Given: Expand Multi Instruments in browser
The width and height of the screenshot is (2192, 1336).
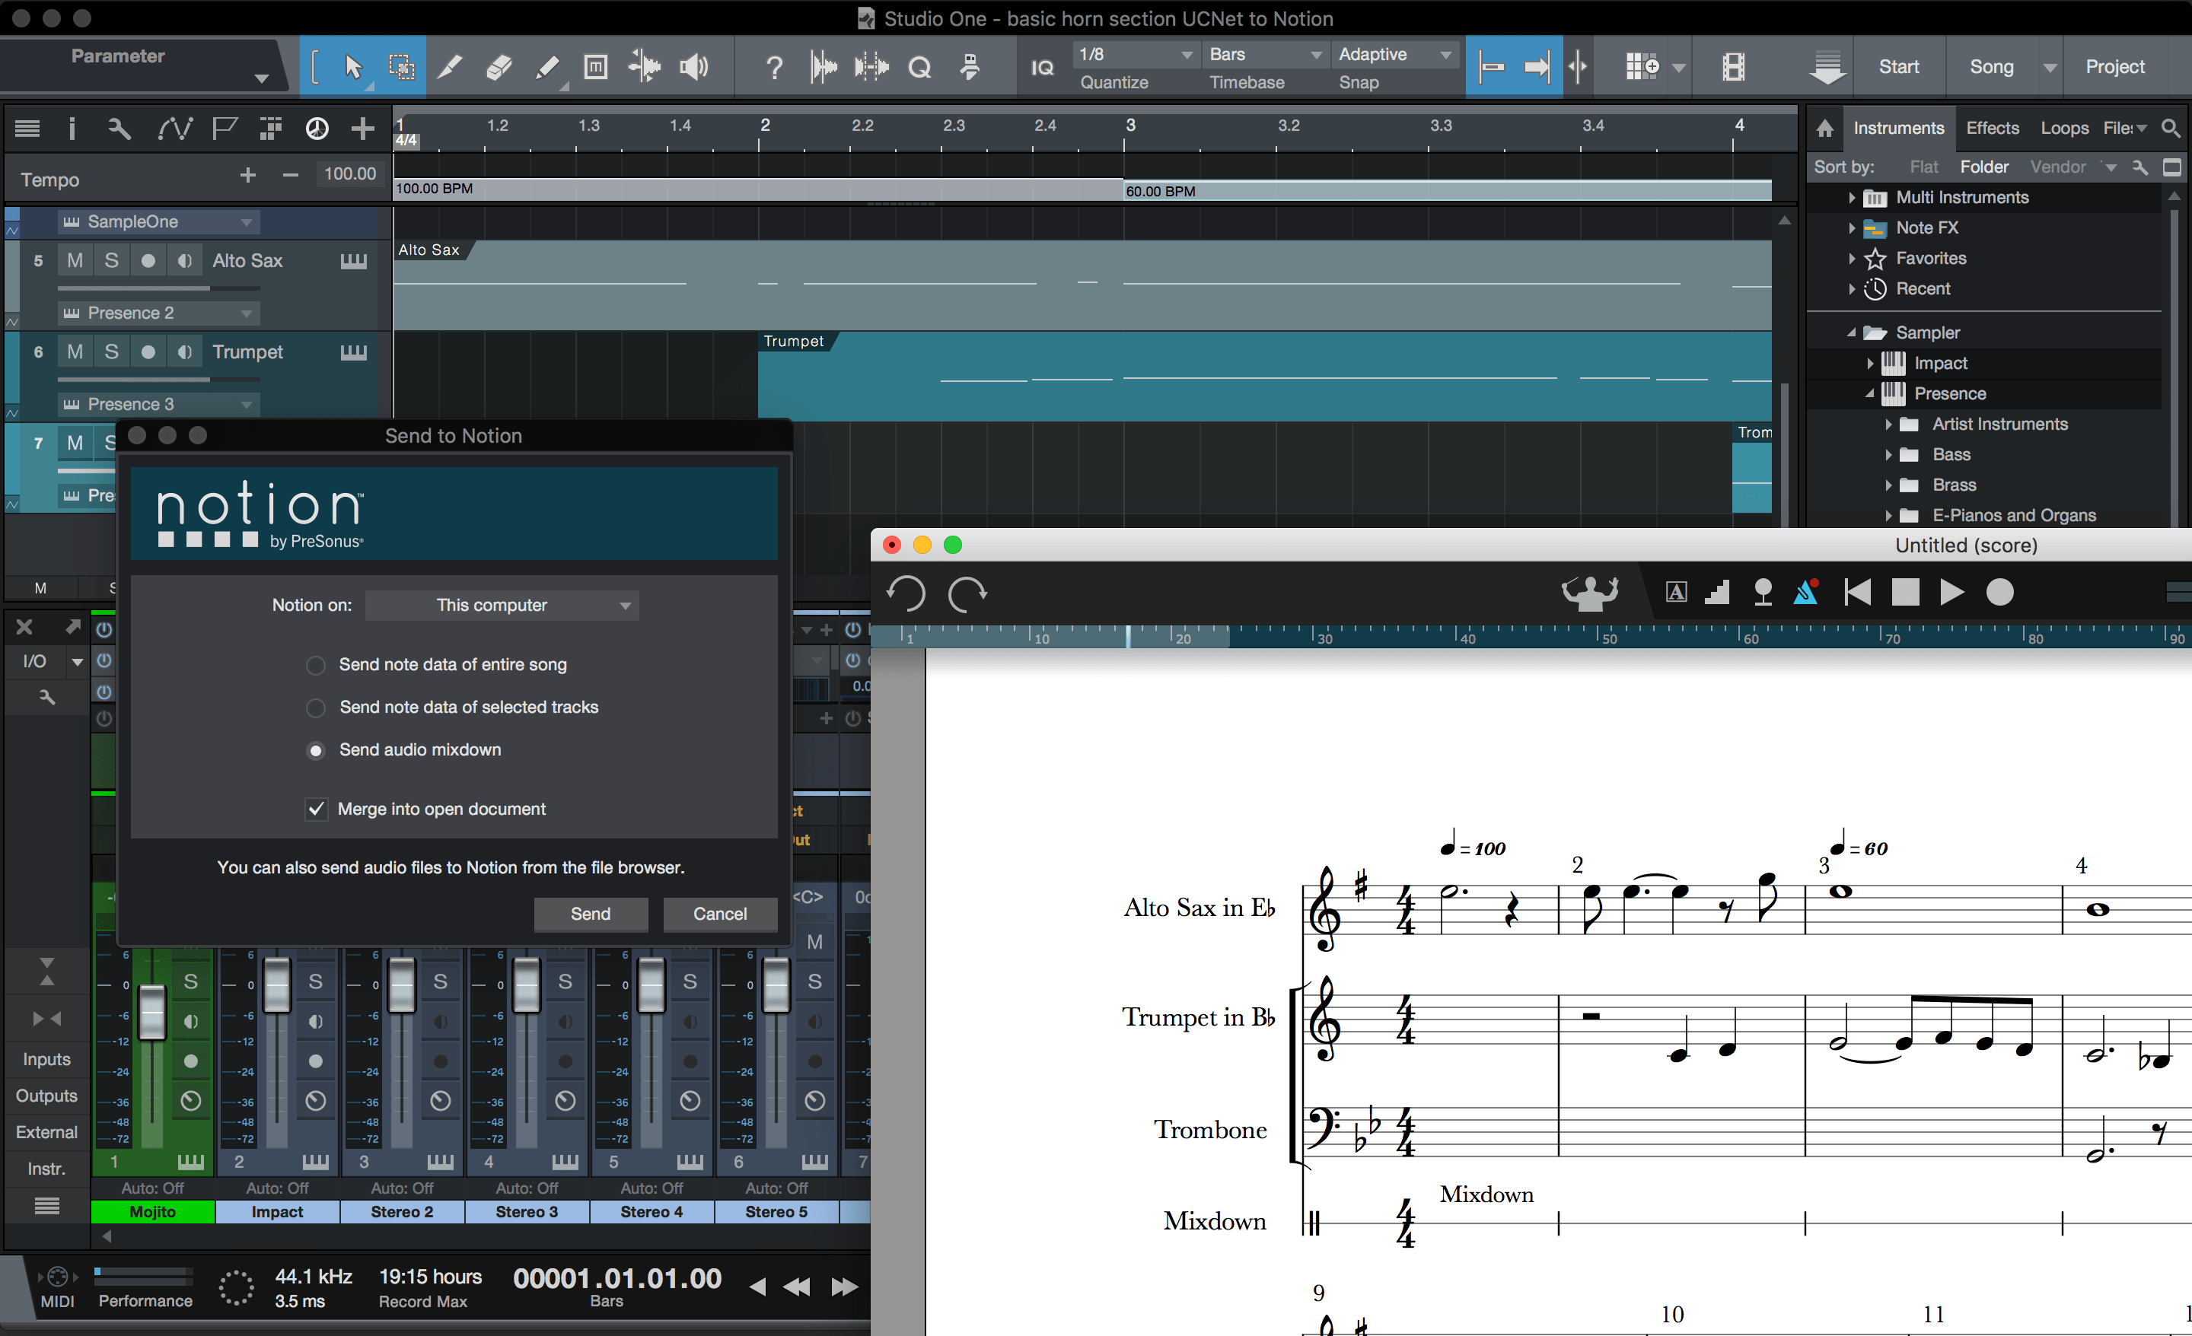Looking at the screenshot, I should 1851,198.
